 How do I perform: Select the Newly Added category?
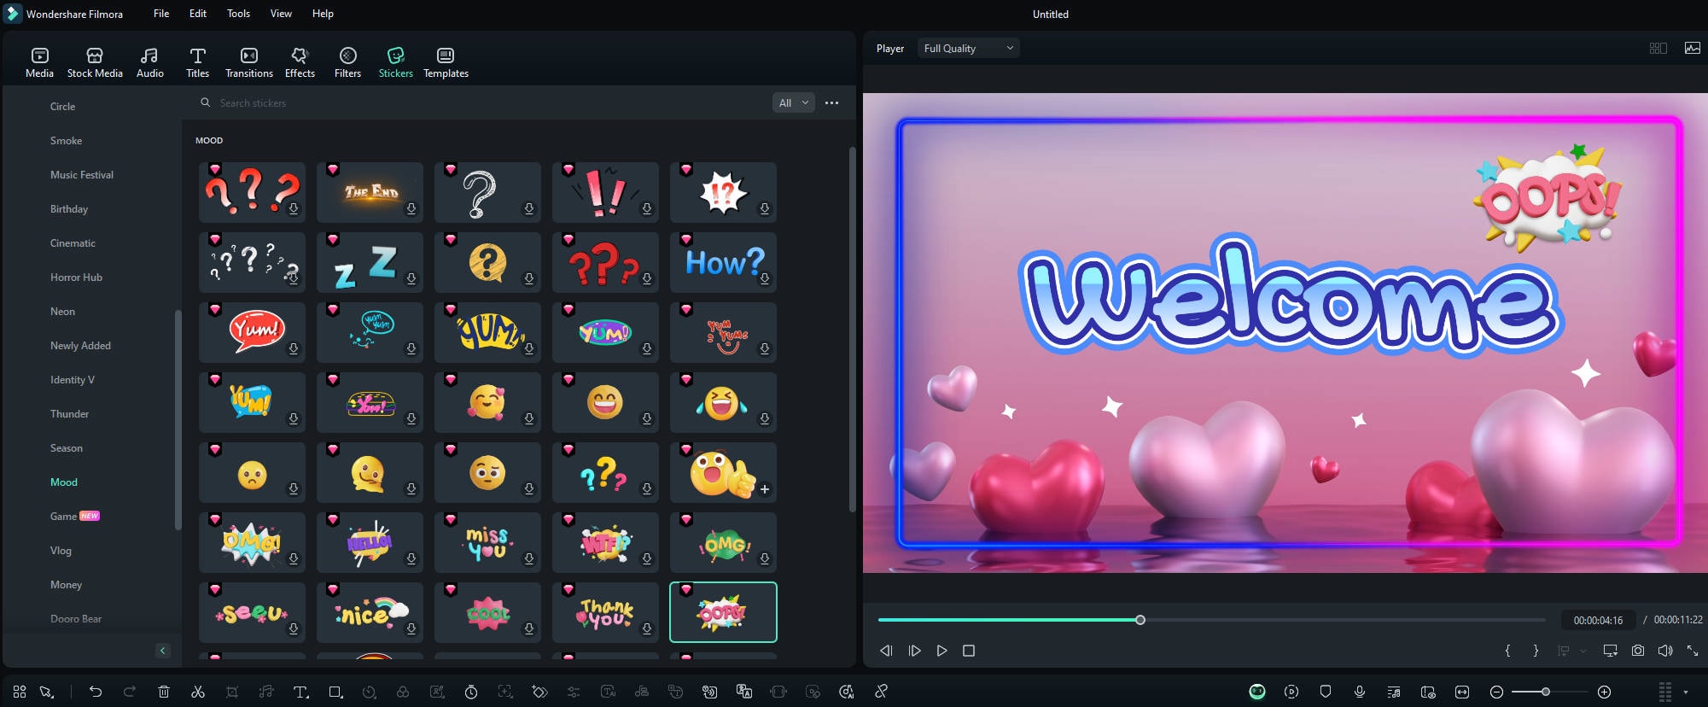(80, 346)
